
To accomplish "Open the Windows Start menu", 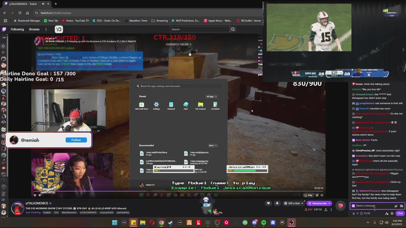I will [115, 223].
